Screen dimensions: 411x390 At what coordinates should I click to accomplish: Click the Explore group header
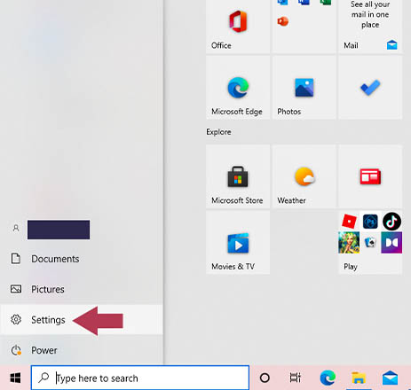[x=218, y=132]
